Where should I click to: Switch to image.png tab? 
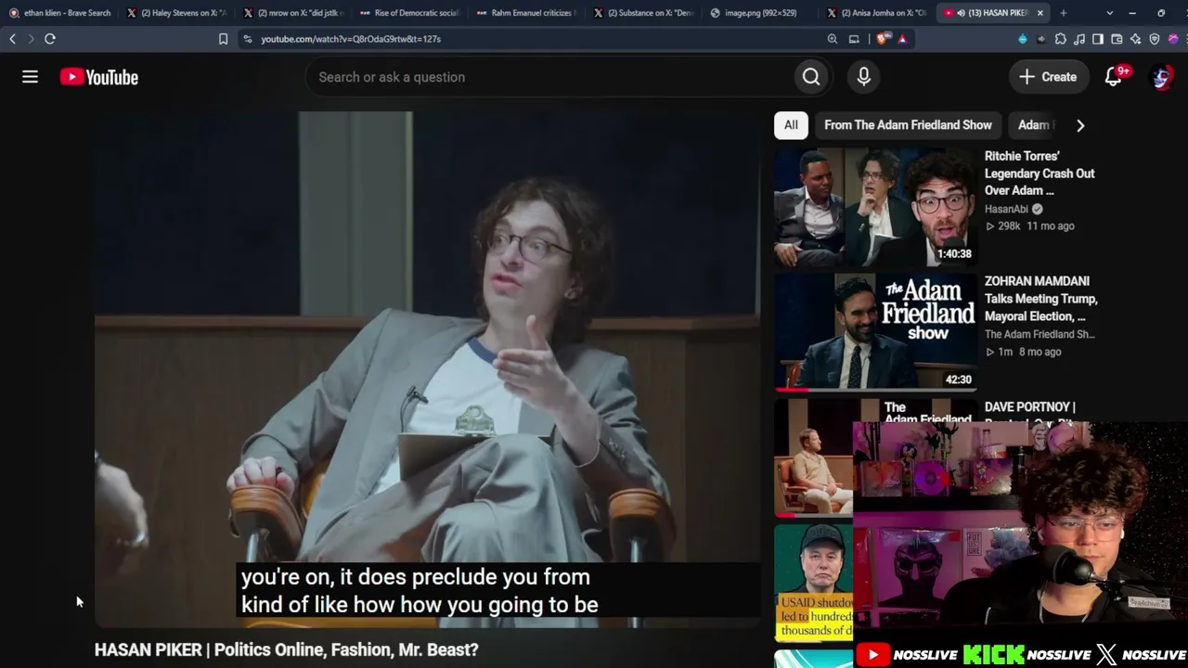coord(759,13)
